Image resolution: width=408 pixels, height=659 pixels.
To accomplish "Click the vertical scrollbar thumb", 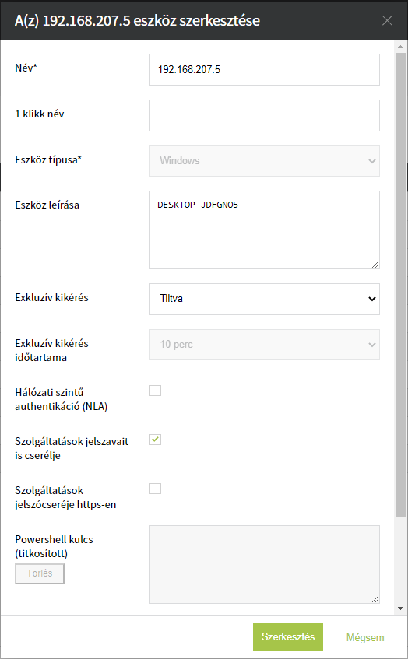I will click(400, 285).
